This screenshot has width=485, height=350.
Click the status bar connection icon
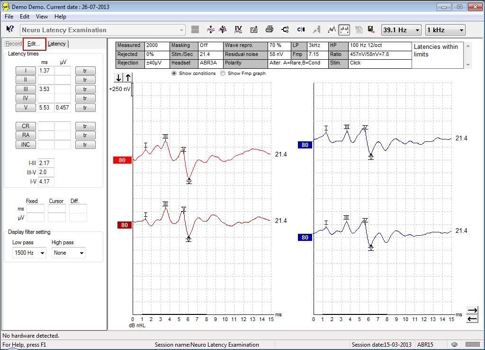click(454, 344)
